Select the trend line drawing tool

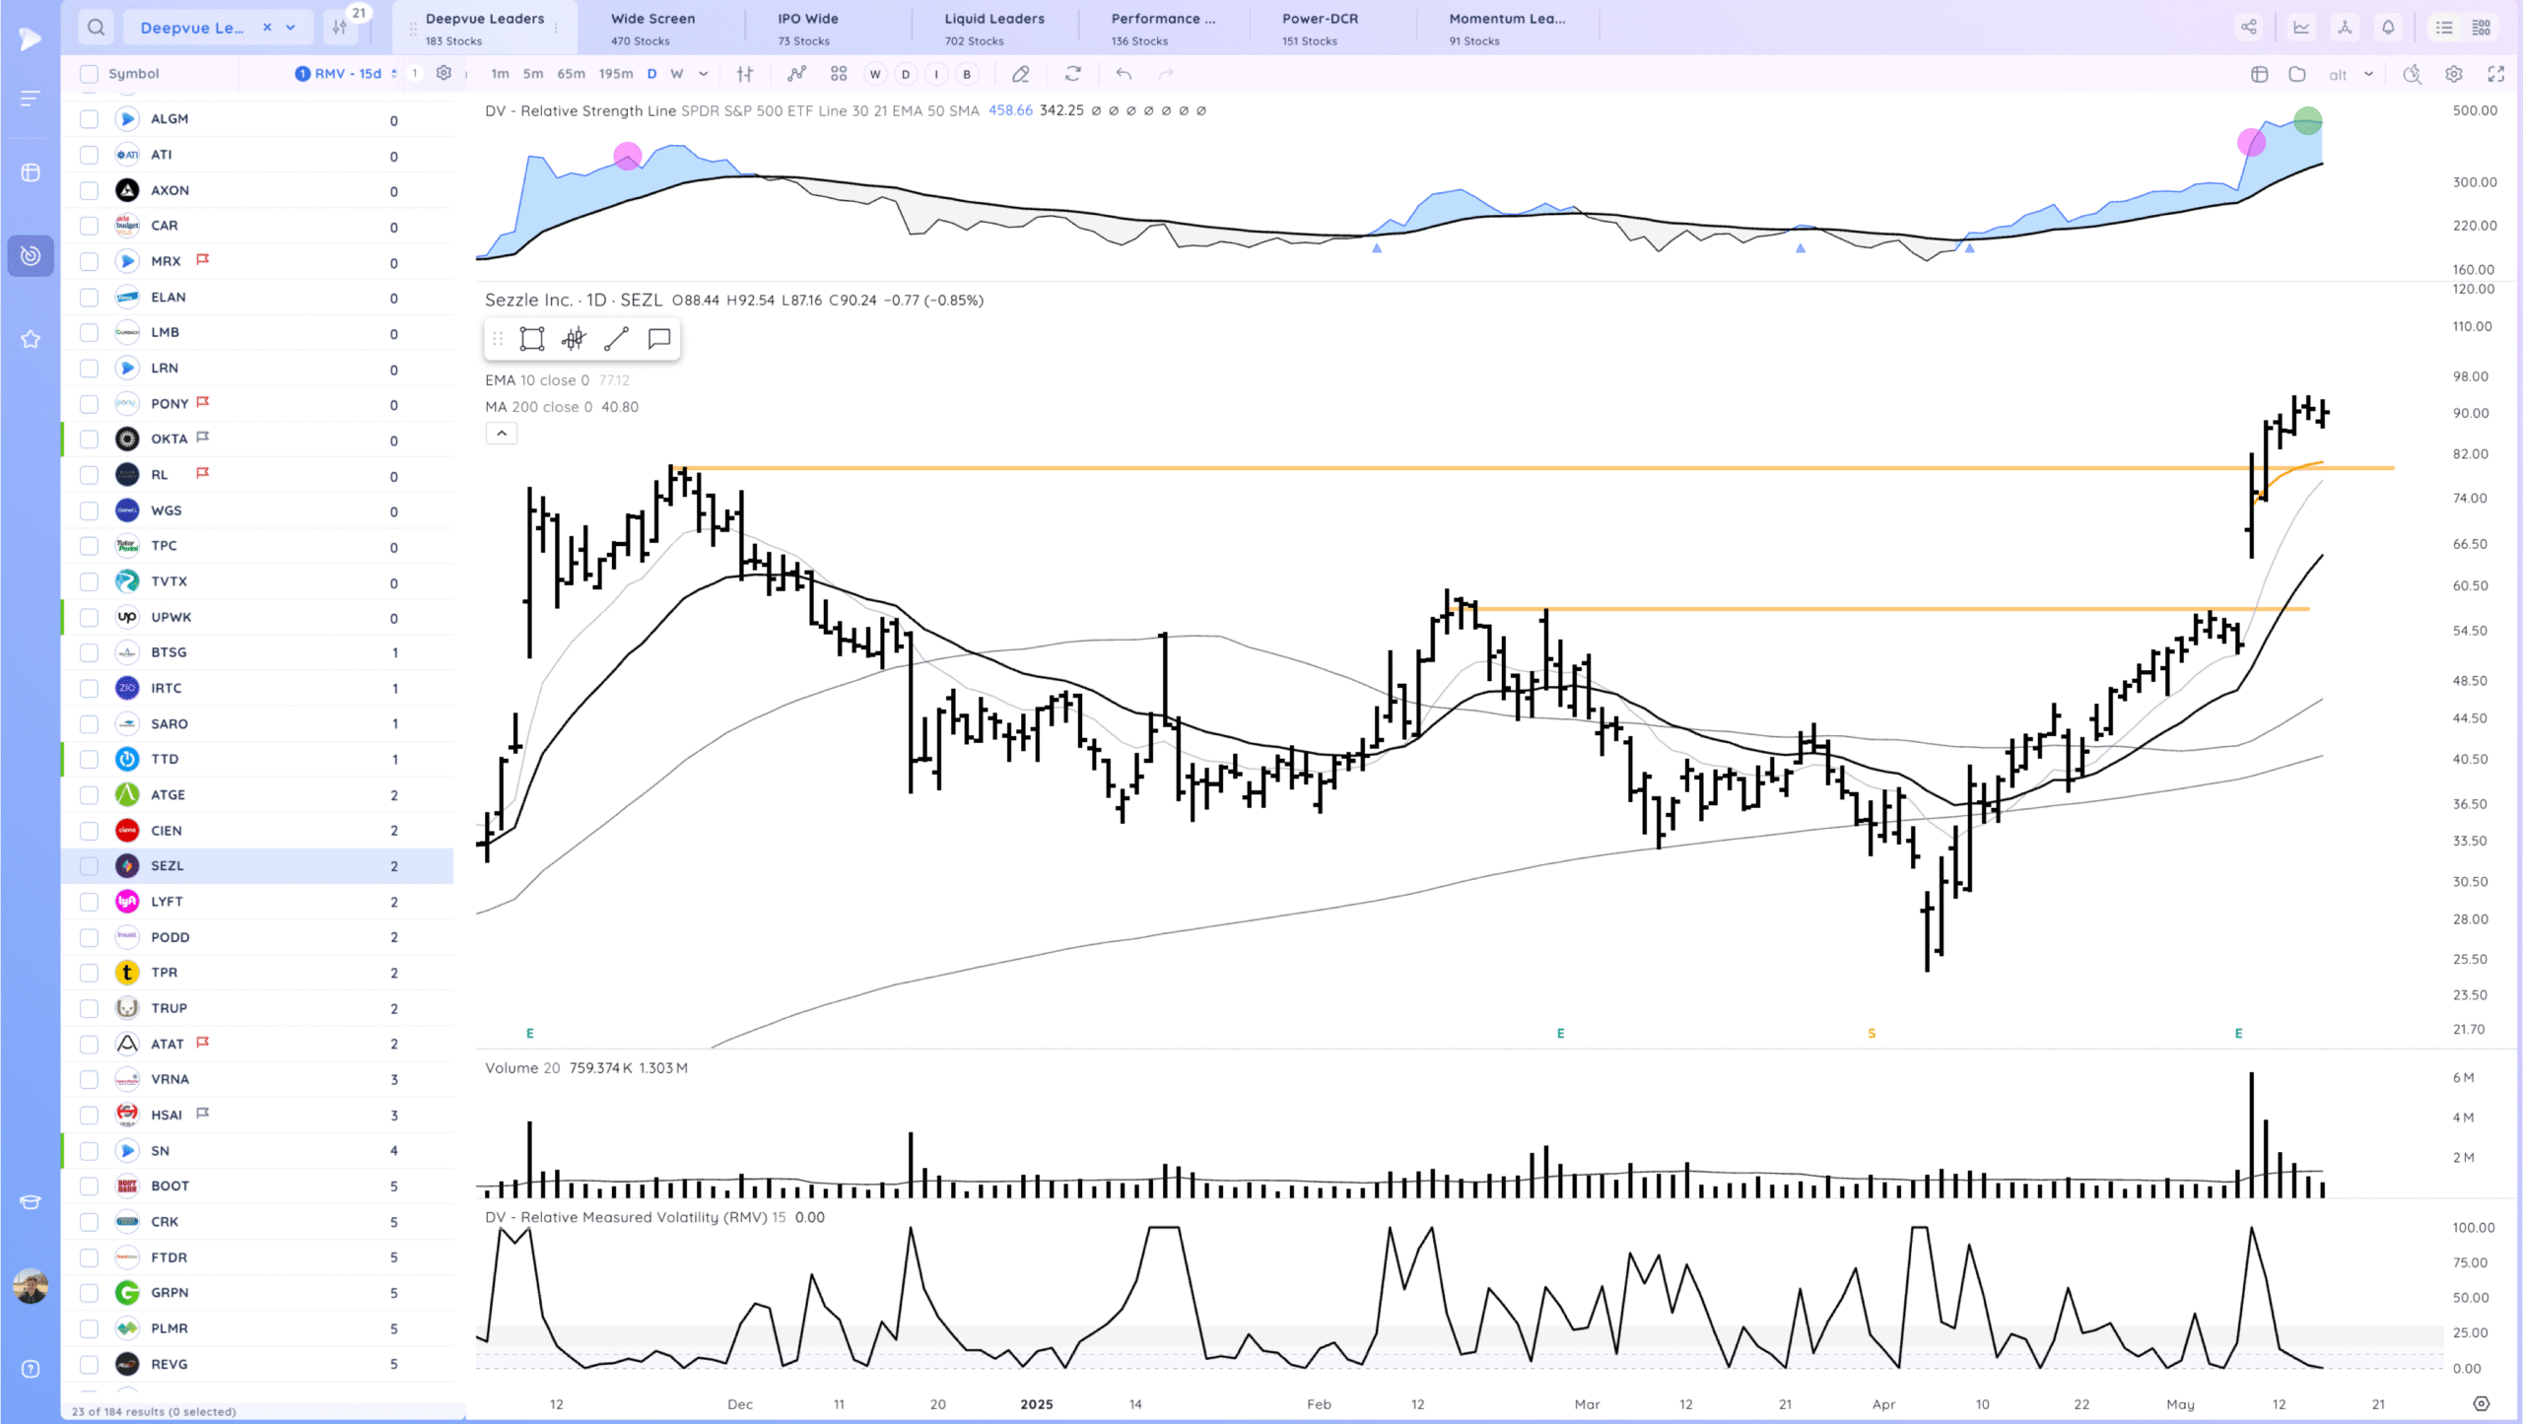(616, 339)
